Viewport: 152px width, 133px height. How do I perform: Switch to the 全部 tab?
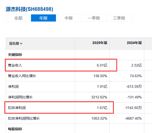tap(18, 18)
